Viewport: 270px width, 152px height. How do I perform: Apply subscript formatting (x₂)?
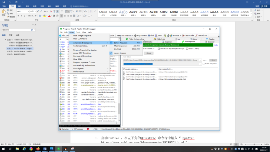[x=32, y=16]
